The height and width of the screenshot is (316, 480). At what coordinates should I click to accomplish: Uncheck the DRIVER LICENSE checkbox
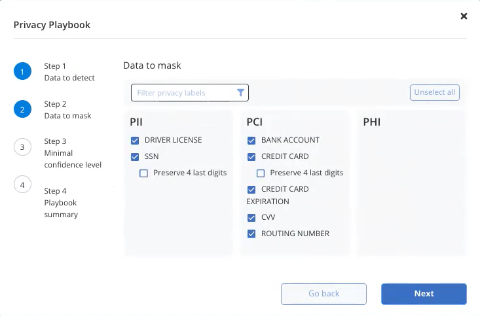(x=135, y=141)
